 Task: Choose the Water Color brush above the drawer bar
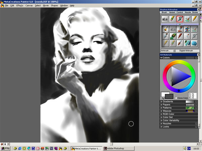(187, 19)
